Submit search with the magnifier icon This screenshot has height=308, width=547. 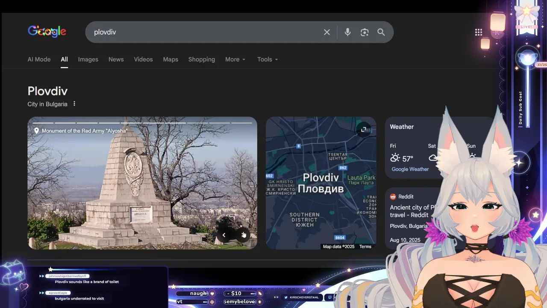click(381, 32)
